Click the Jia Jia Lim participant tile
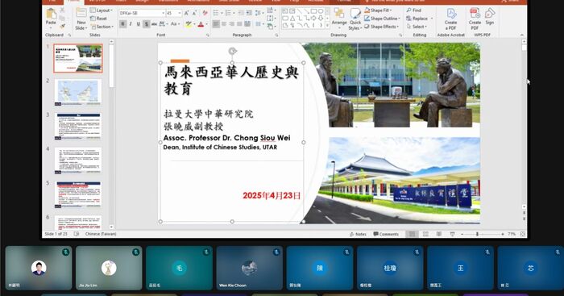564x296 pixels. (x=109, y=268)
